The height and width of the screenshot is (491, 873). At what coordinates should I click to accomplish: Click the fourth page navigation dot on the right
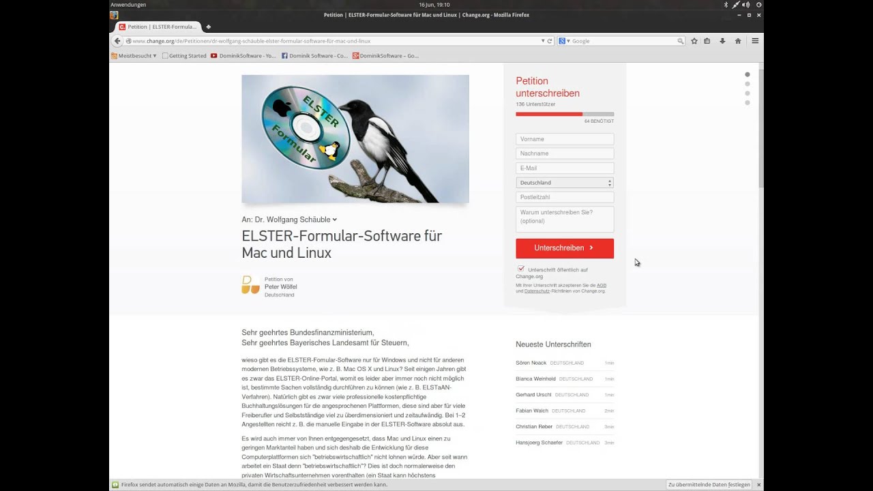click(748, 103)
